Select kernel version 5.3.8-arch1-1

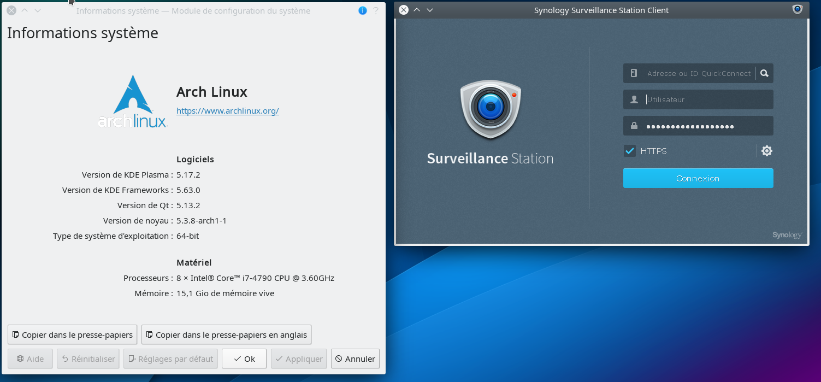pos(202,221)
